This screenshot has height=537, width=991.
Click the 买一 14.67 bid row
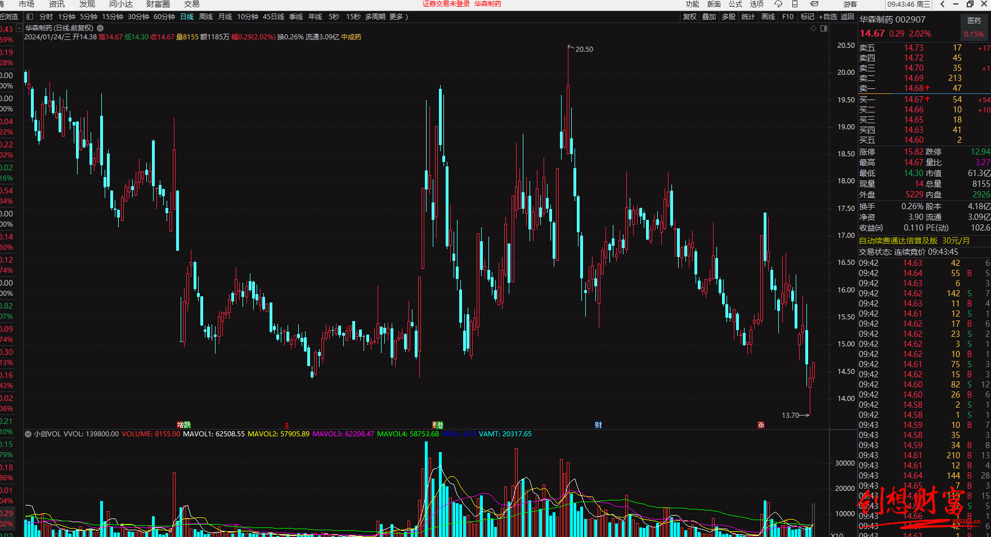[x=924, y=100]
